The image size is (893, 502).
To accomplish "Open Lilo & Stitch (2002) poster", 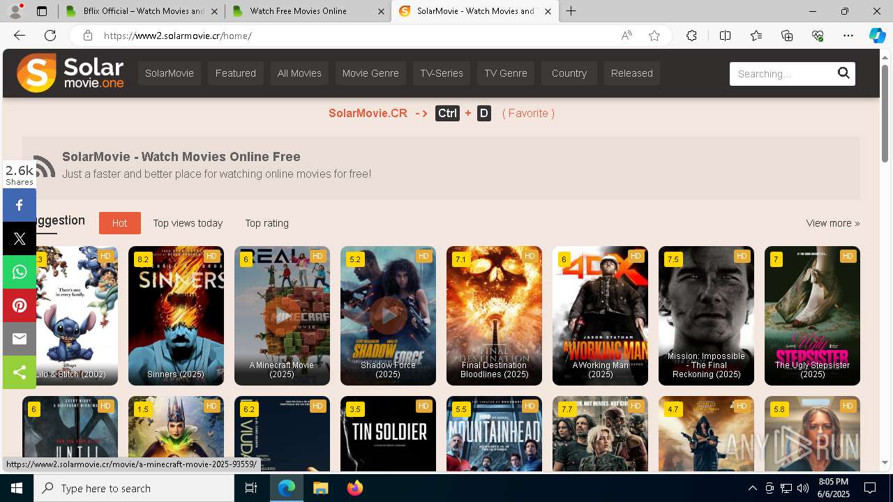I will [77, 315].
